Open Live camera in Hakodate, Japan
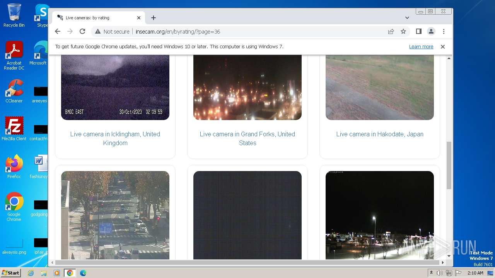The width and height of the screenshot is (495, 278). [380, 134]
